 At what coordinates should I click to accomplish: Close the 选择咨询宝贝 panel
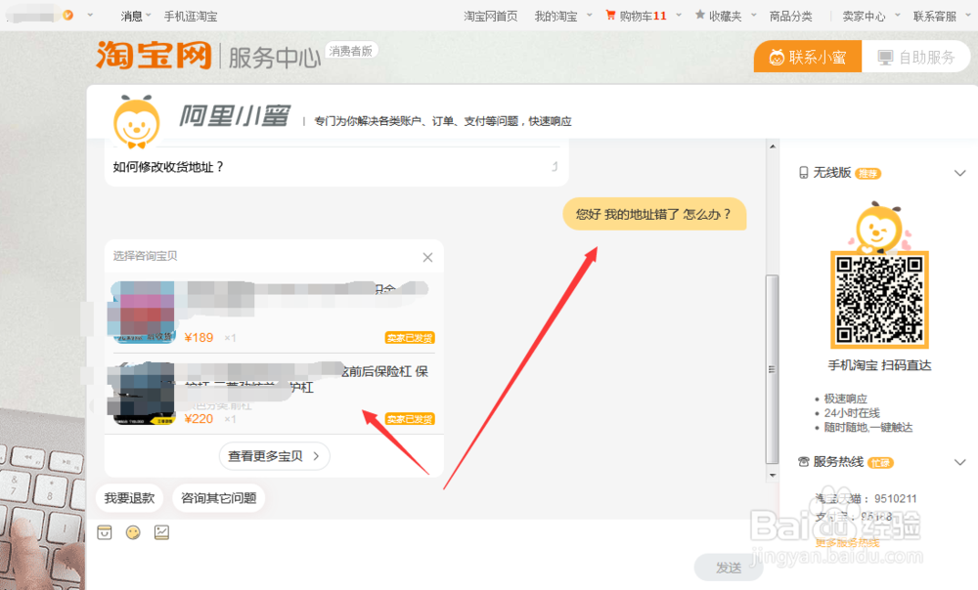point(428,257)
